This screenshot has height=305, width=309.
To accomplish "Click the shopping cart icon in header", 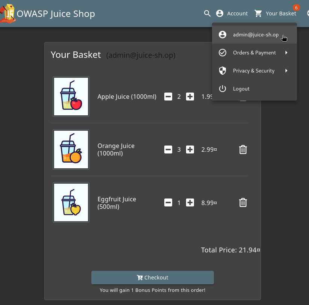I will coord(258,14).
